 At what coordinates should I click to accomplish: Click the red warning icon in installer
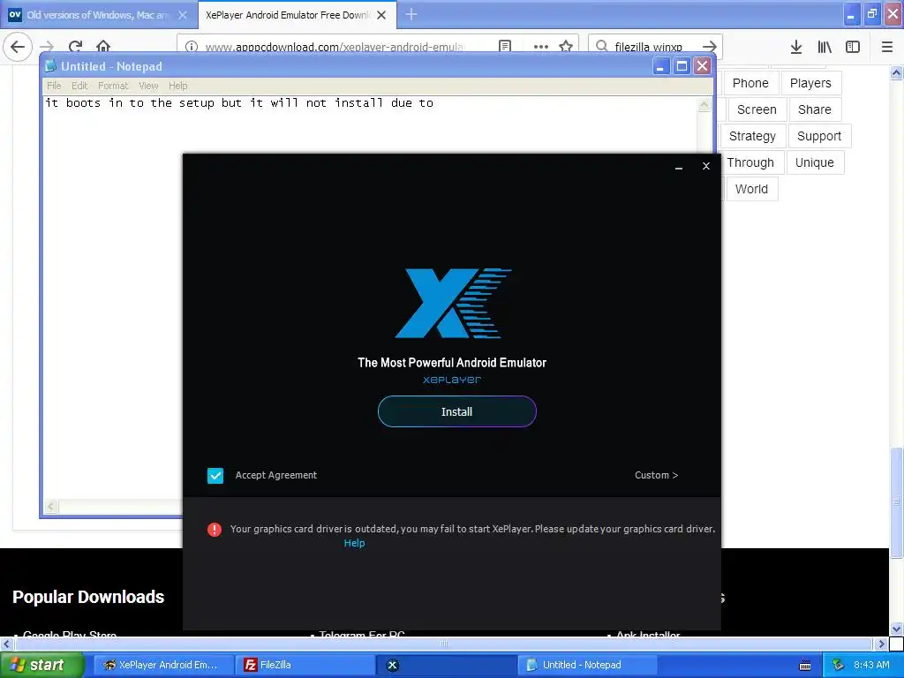coord(215,530)
